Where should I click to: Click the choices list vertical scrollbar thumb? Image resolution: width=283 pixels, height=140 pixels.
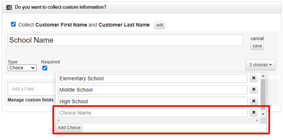point(263,94)
